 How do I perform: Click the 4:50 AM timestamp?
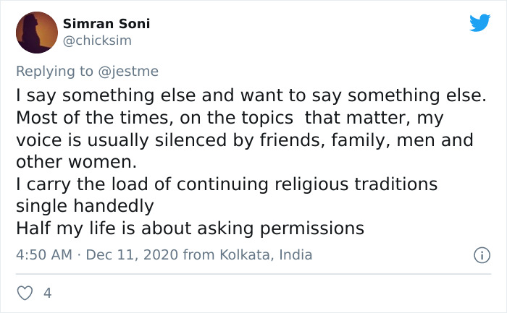pyautogui.click(x=43, y=255)
